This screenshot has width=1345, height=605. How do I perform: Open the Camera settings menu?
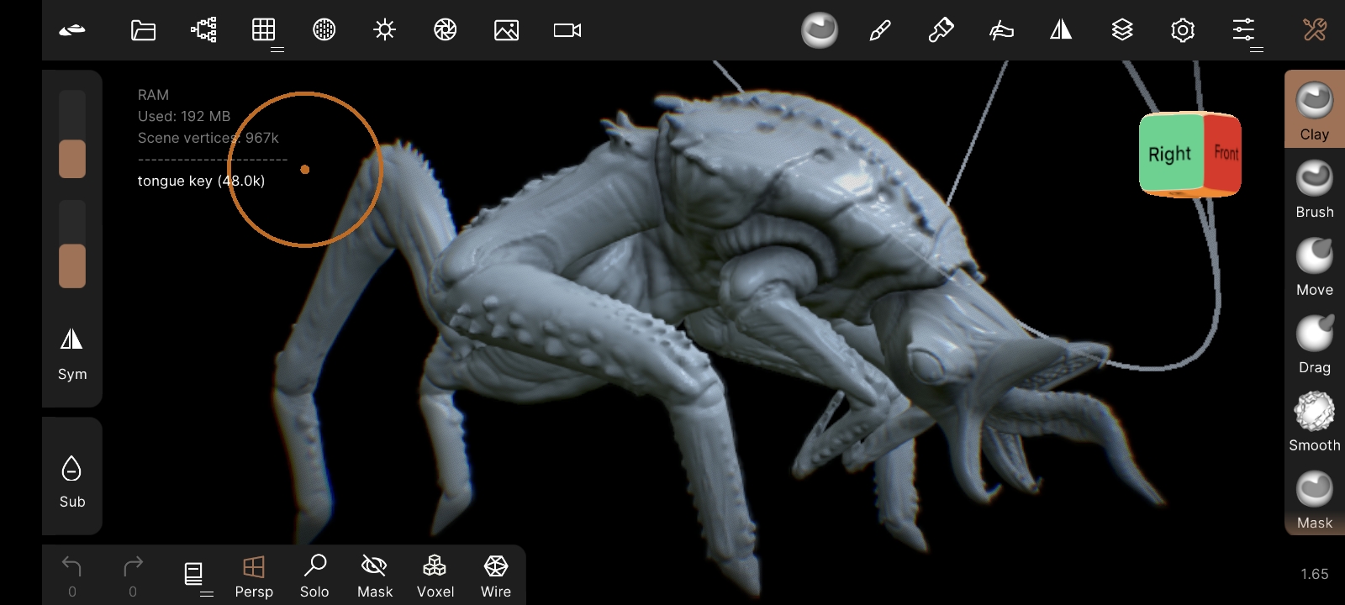pos(567,30)
